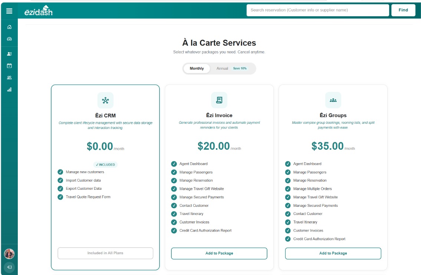Screen dimensions: 421x275
Task: Add Ēzi Groups to package
Action: pos(333,253)
